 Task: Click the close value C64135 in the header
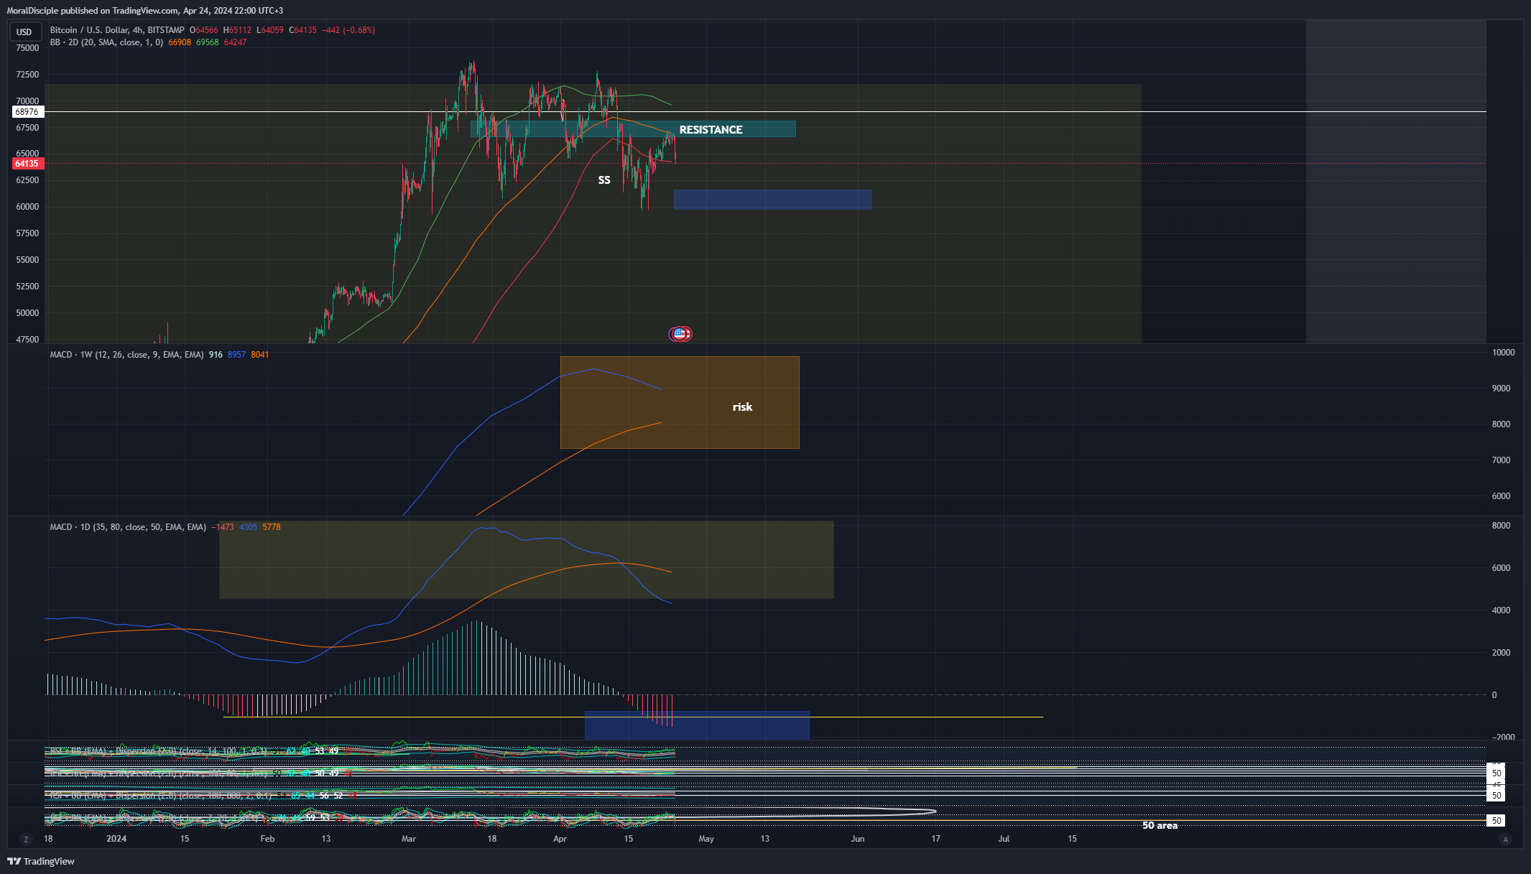[x=302, y=30]
